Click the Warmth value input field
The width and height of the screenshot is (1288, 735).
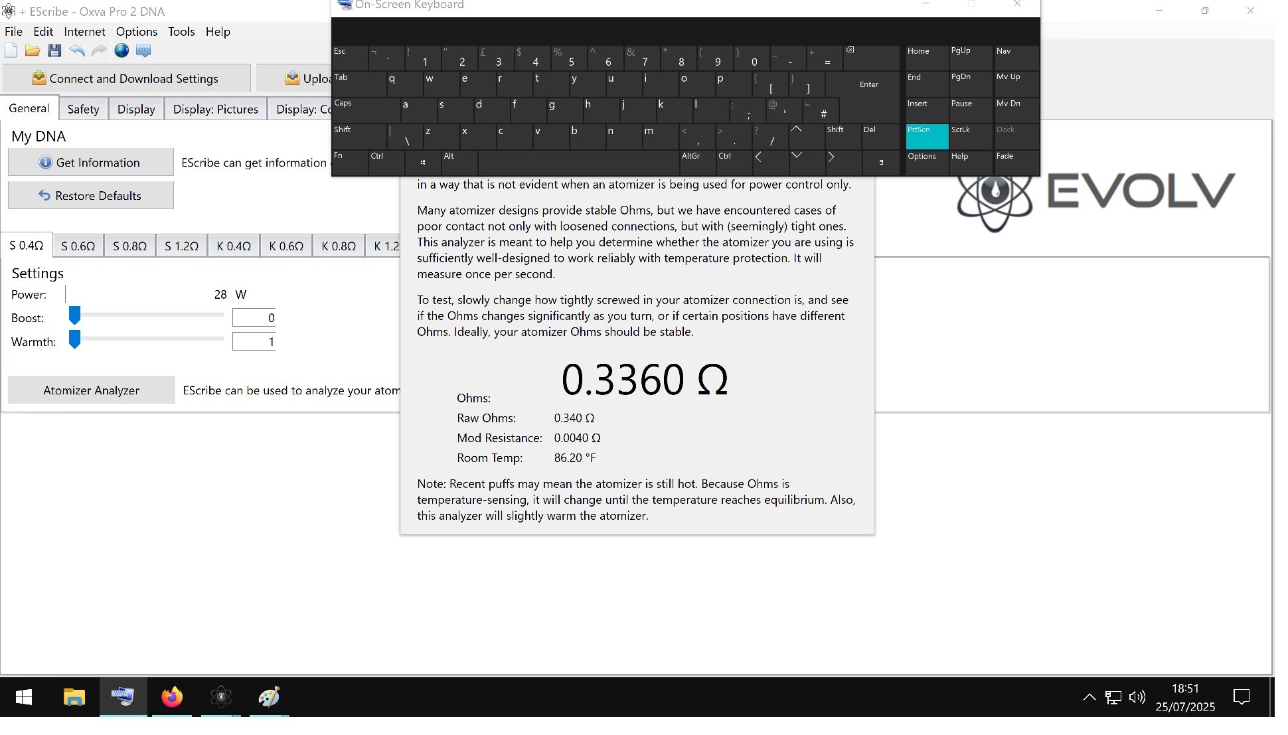pyautogui.click(x=254, y=342)
